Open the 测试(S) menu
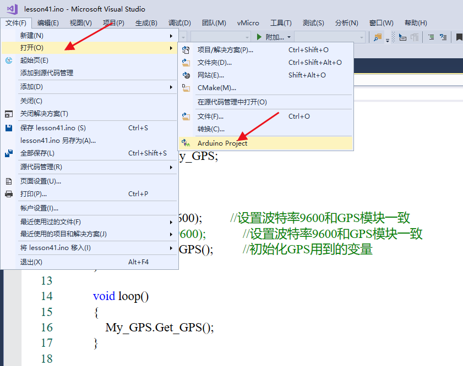The width and height of the screenshot is (463, 366). tap(313, 23)
